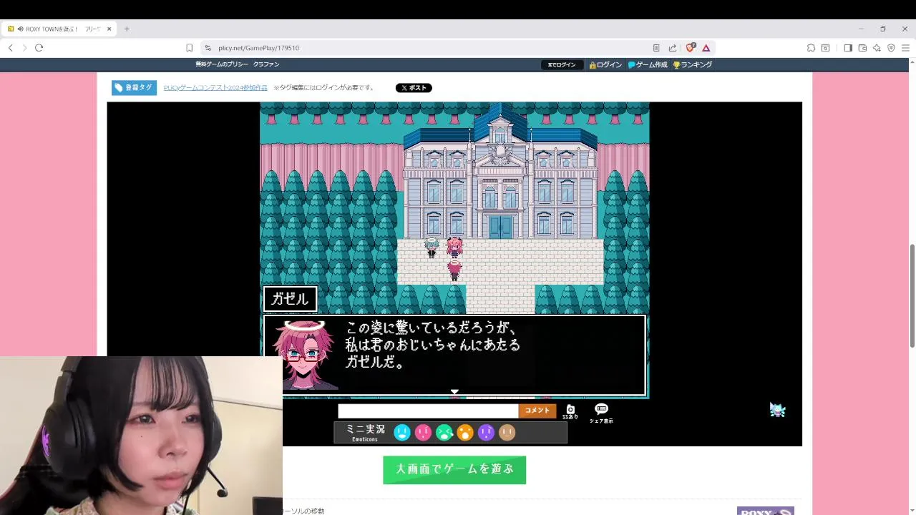This screenshot has height=515, width=916.
Task: Advance the game dialogue box text
Action: click(x=454, y=355)
